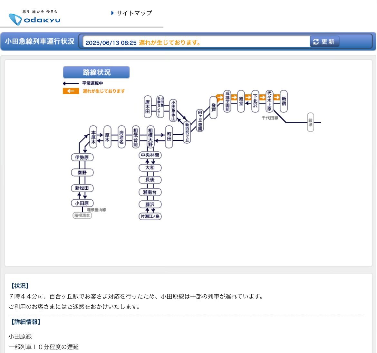The height and width of the screenshot is (353, 377).
Task: Click the 箱根登山線 line label
Action: [96, 210]
